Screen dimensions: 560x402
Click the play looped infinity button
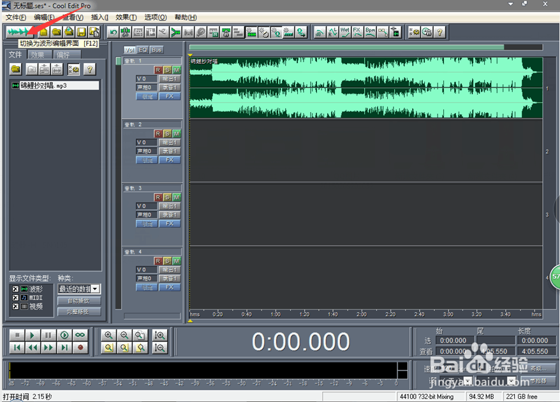[x=80, y=335]
